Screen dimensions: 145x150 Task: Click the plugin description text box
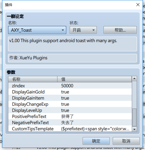(72, 44)
